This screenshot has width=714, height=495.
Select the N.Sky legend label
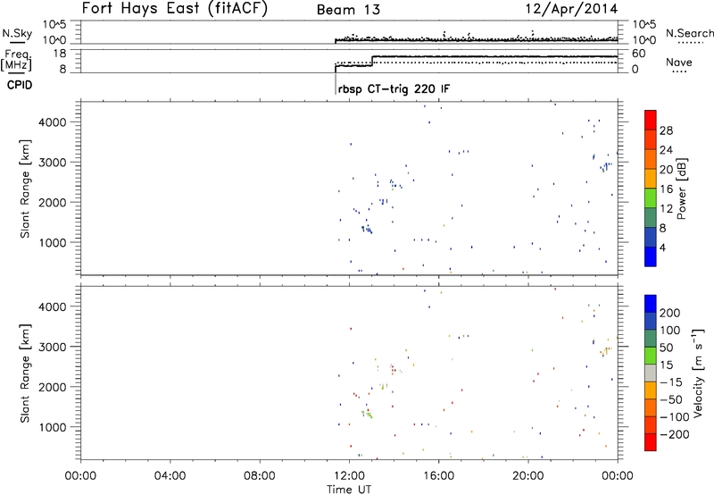point(17,33)
